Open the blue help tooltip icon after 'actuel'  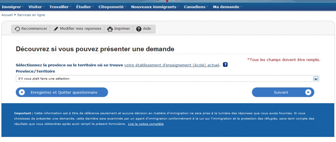225,65
